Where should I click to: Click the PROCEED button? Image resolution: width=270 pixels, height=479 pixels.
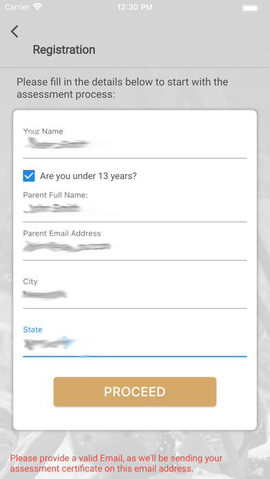click(x=135, y=392)
